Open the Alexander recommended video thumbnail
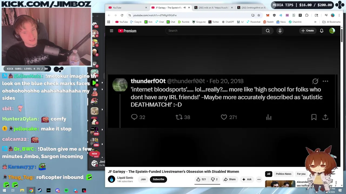This screenshot has width=346, height=194. pyautogui.click(x=280, y=184)
